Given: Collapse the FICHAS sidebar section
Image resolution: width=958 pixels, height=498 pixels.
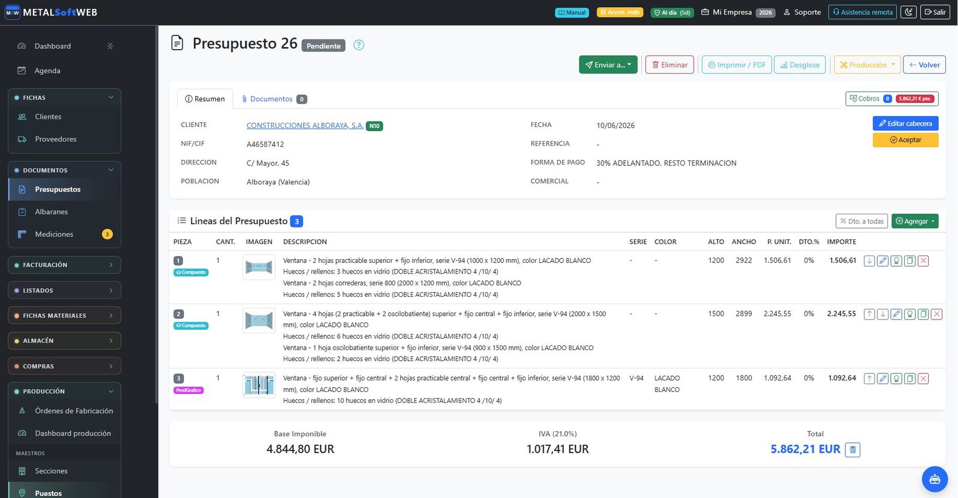Looking at the screenshot, I should click(65, 98).
